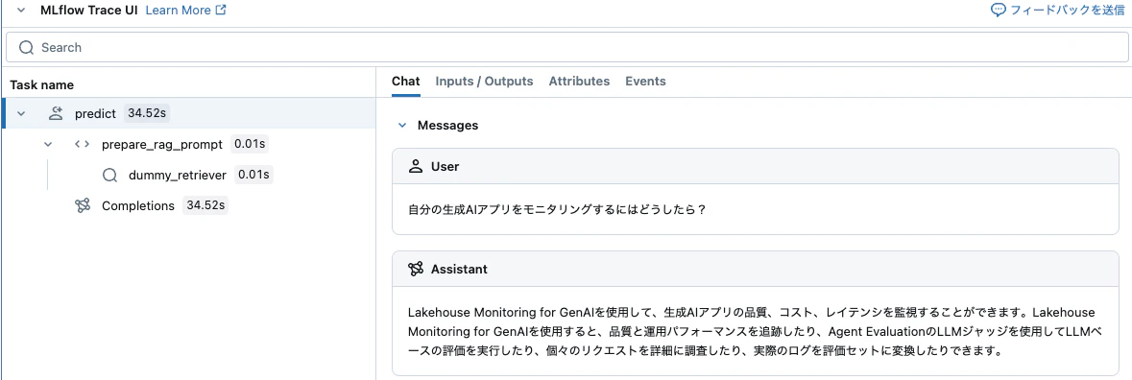Click the Completions model icon in tree

point(83,205)
